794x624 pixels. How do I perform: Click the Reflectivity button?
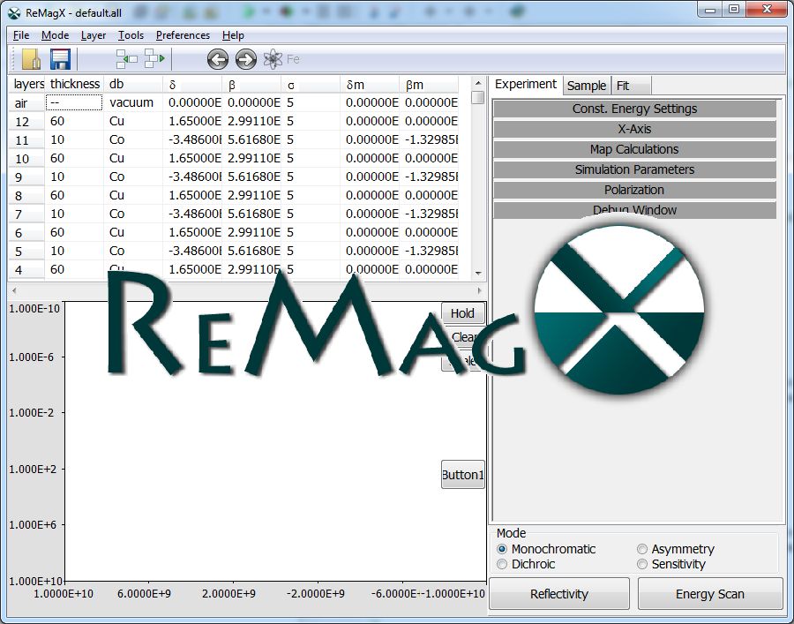tap(559, 594)
